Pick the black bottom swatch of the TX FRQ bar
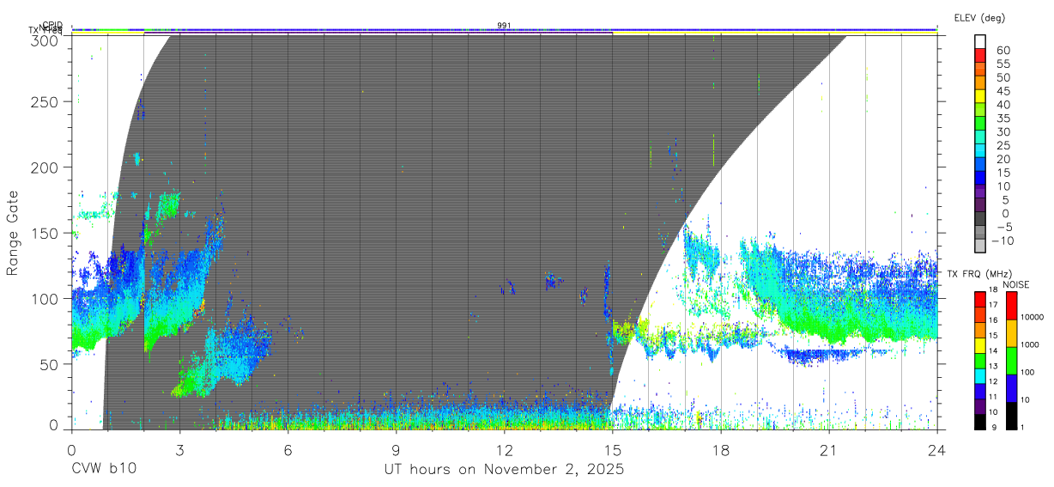This screenshot has height=487, width=1054. pos(980,421)
